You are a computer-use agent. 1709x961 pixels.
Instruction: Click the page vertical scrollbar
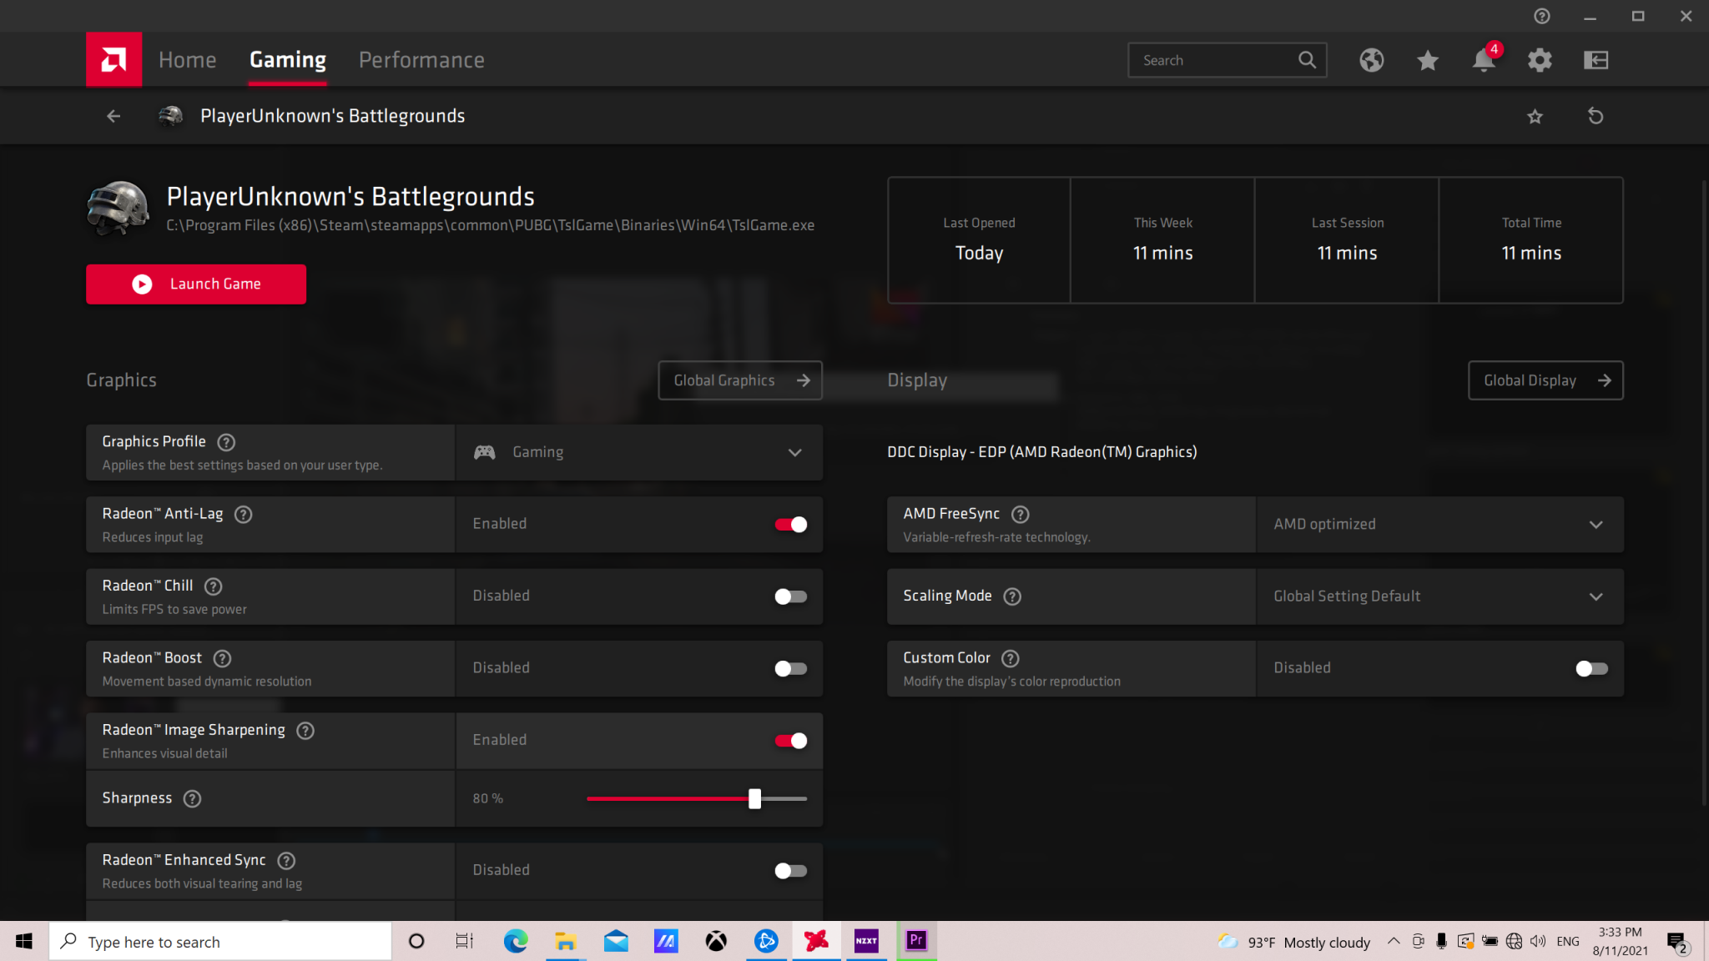pos(1703,492)
